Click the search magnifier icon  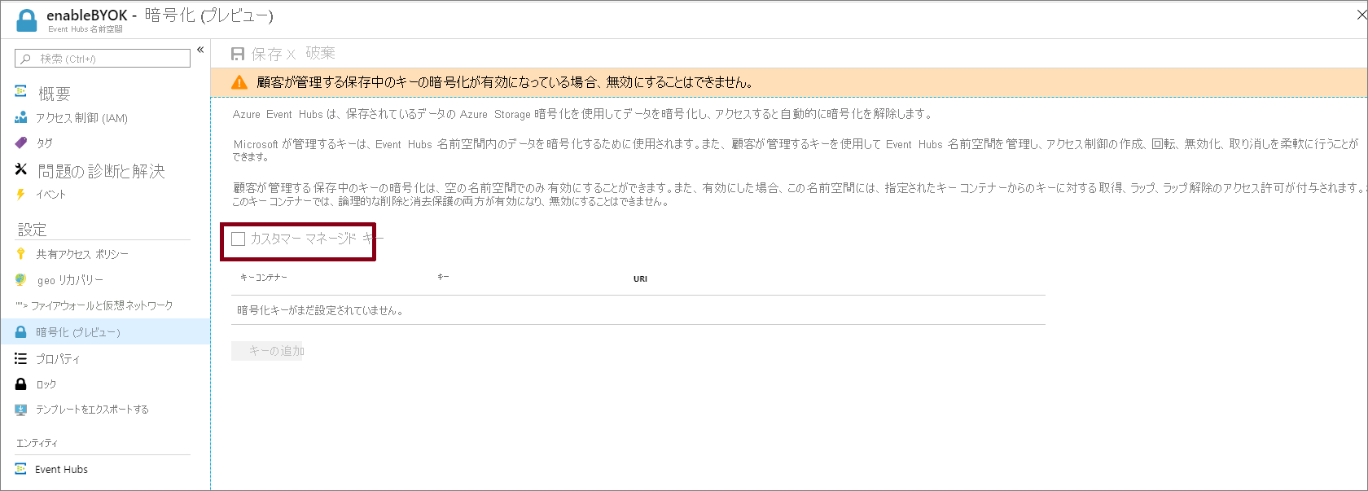pyautogui.click(x=26, y=59)
